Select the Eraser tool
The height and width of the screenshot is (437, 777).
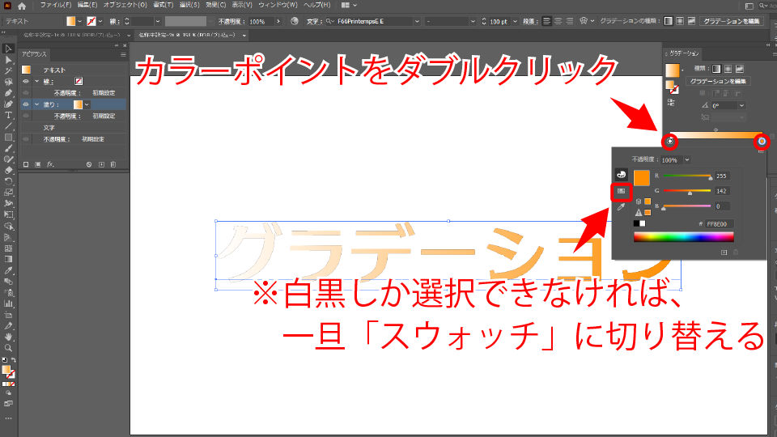pos(8,170)
